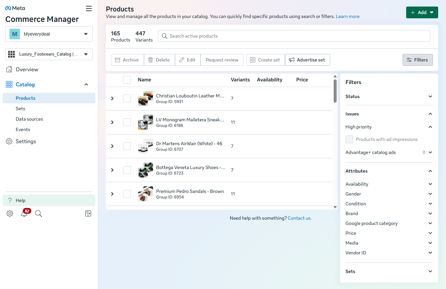Screen dimensions: 446x289
Task: Click the Catalog grid icon in sidebar
Action: 9,84
